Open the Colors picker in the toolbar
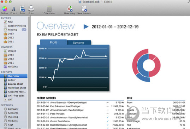Screen dimensions: 190x129 pos(5,10)
